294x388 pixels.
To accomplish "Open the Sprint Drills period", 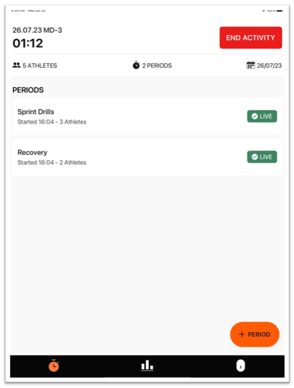I will [147, 116].
